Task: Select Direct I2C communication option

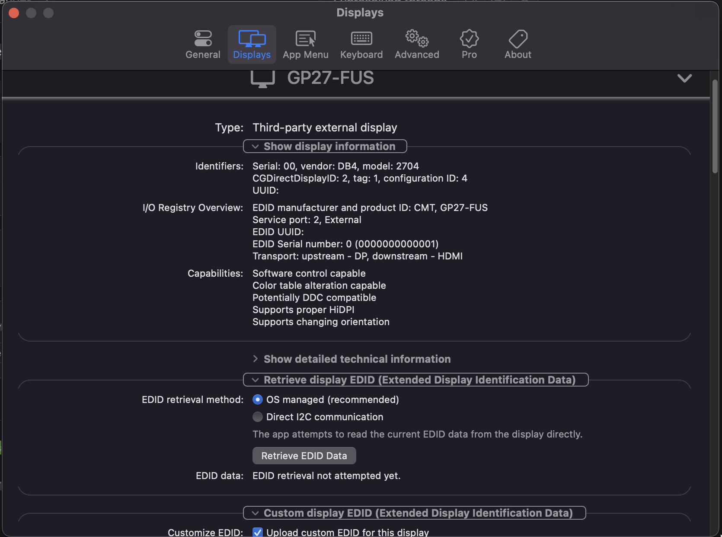Action: (x=258, y=417)
